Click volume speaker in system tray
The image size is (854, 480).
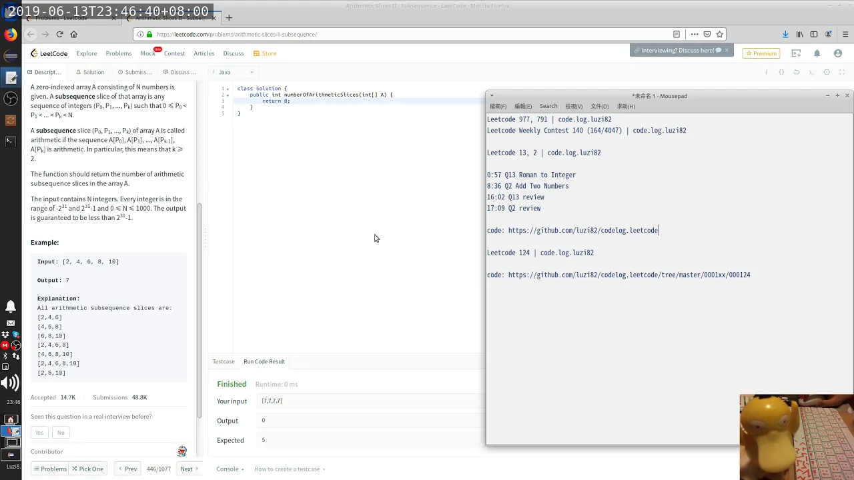click(10, 382)
